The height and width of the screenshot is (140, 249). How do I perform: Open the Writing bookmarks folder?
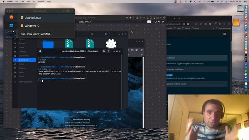(x=195, y=28)
